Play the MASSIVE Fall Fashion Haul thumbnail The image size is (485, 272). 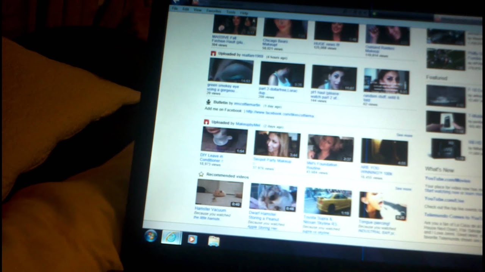[235, 26]
